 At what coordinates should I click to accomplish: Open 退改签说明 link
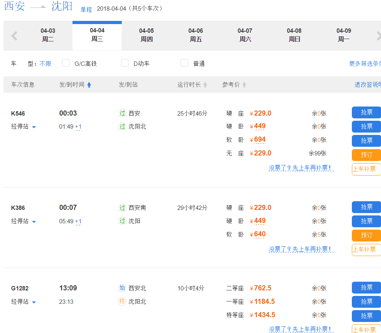click(368, 85)
